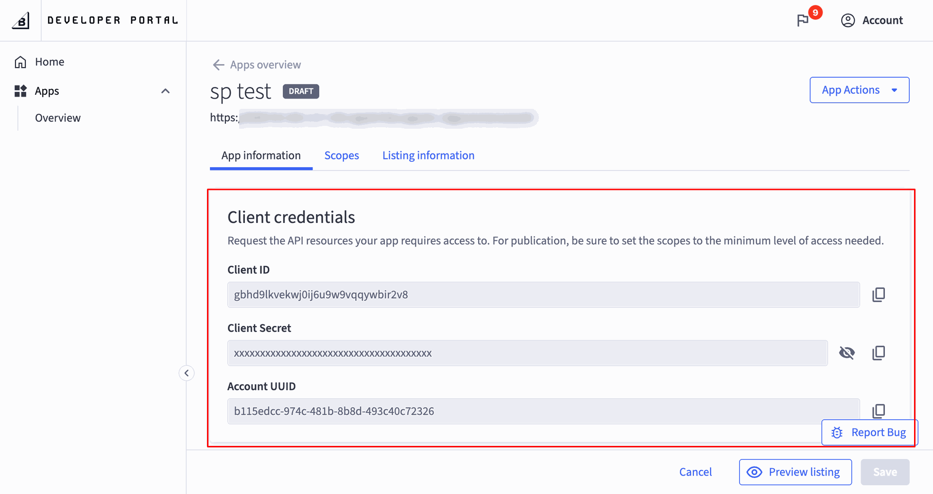Copy the Account UUID value
This screenshot has width=933, height=494.
click(879, 411)
